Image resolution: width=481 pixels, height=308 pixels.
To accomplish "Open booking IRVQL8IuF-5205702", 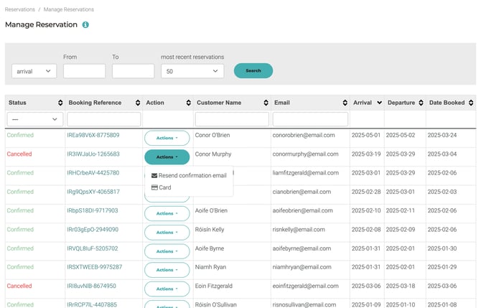I will 93,248.
